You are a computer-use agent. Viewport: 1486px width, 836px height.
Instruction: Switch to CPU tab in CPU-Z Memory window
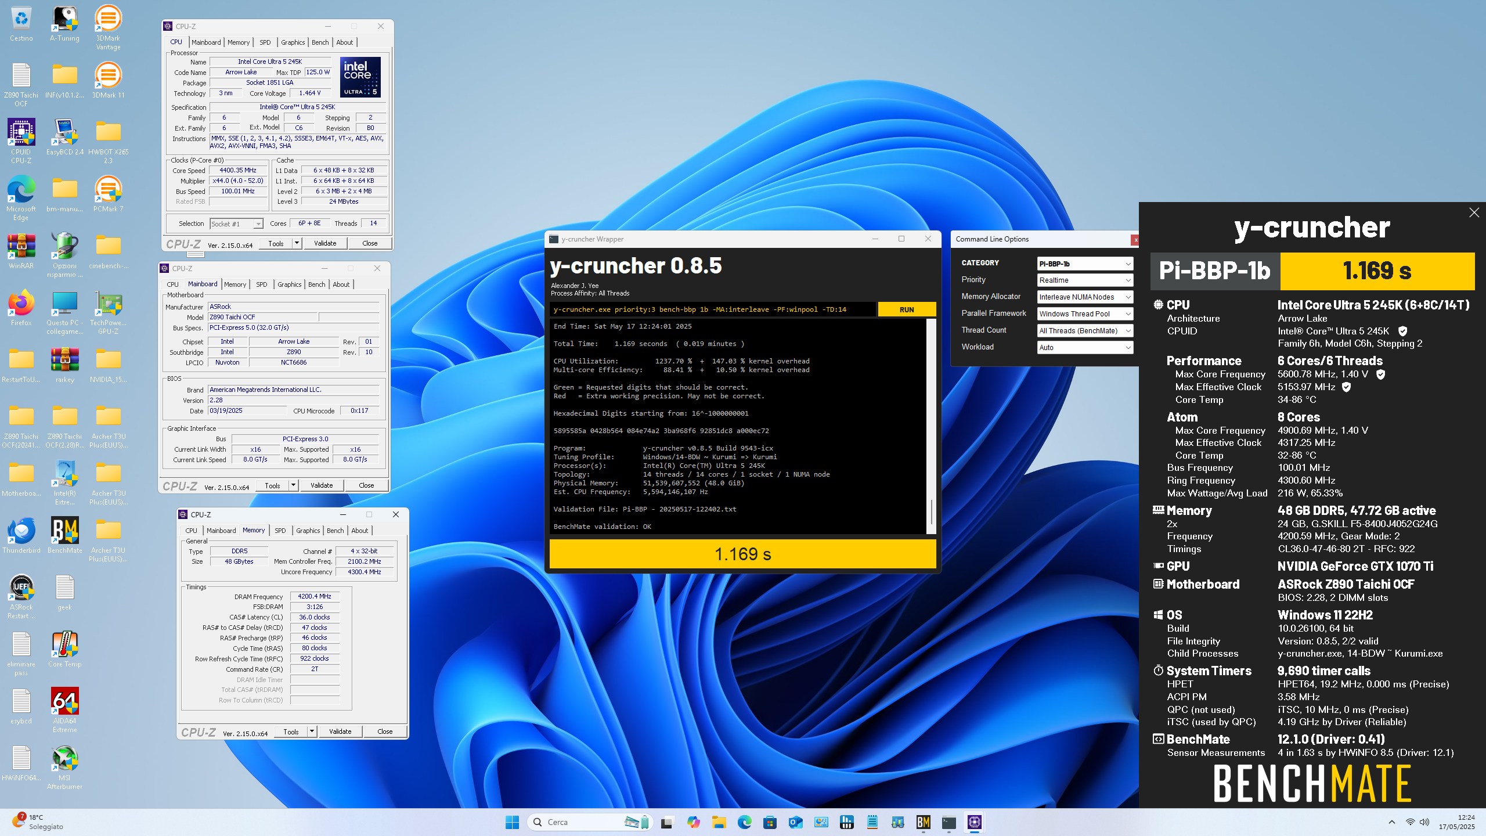[x=191, y=531]
